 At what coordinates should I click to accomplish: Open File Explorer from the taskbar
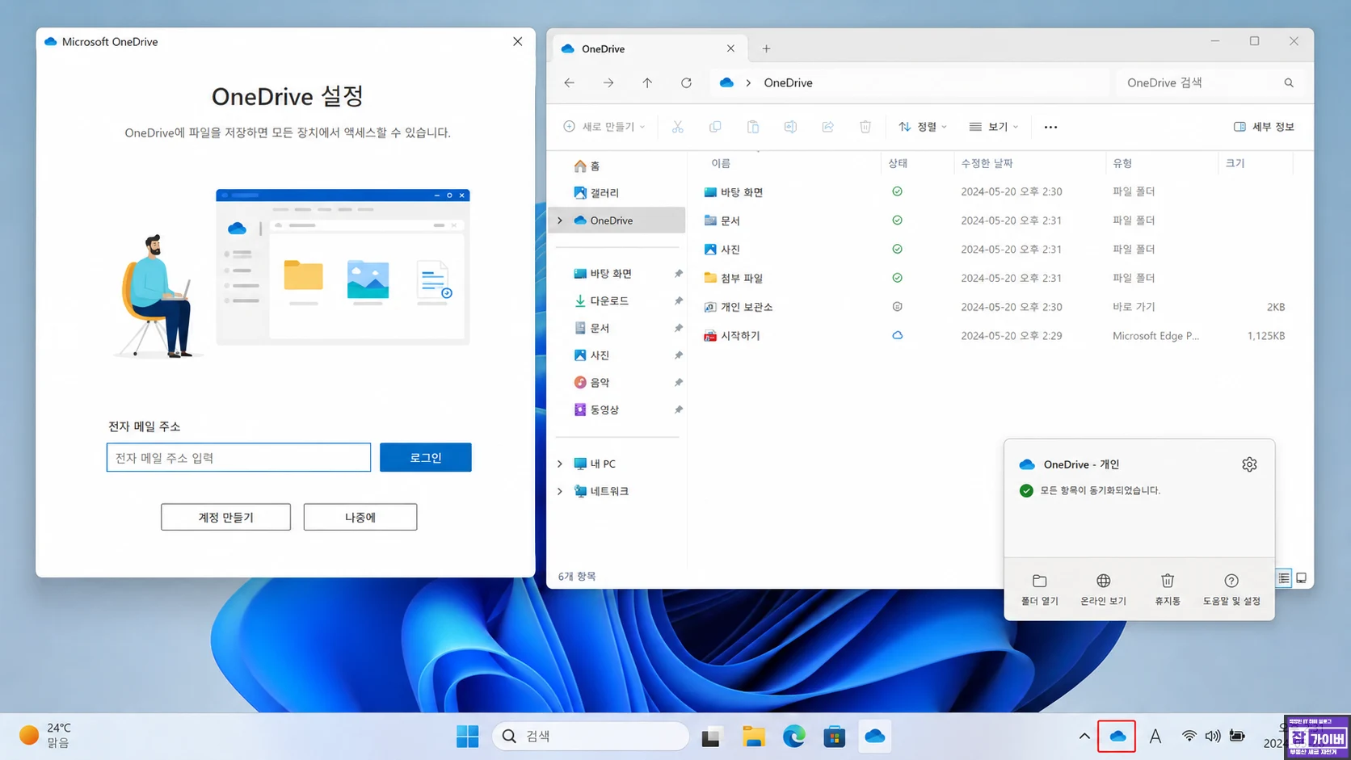753,736
